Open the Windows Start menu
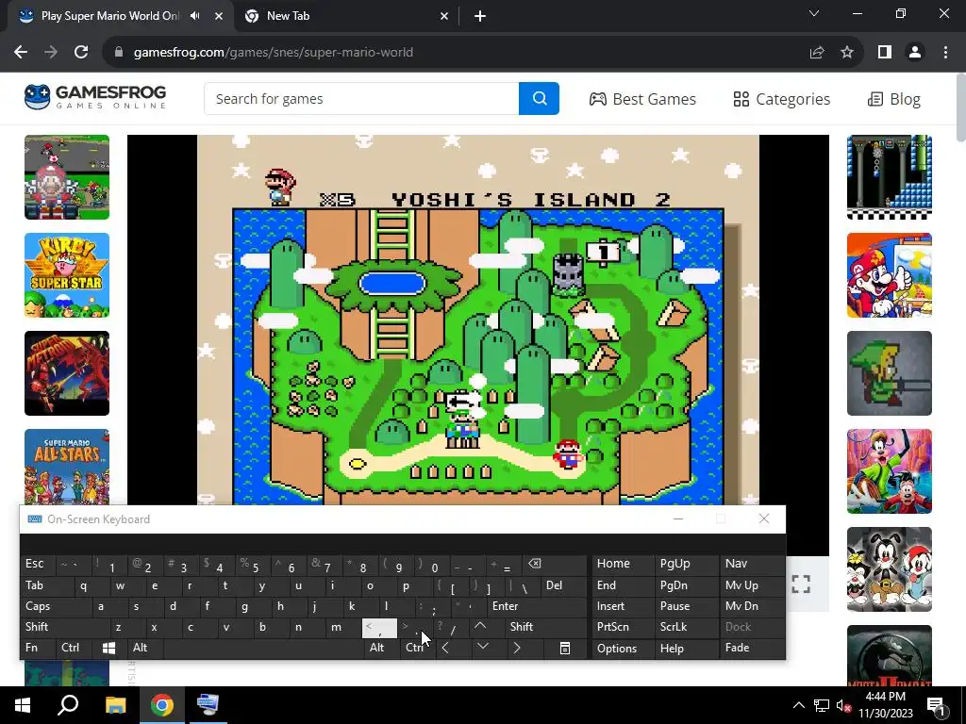 tap(23, 705)
